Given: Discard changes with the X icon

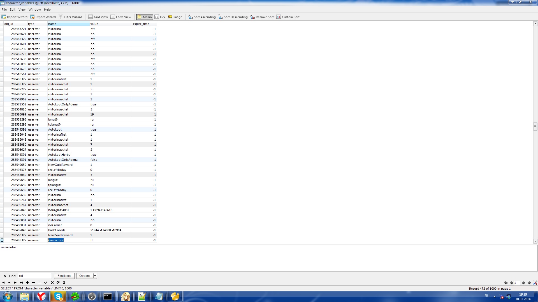Looking at the screenshot, I should (52, 283).
